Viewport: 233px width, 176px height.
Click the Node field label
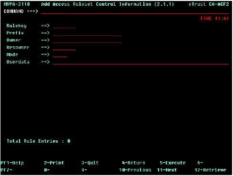(x=12, y=54)
